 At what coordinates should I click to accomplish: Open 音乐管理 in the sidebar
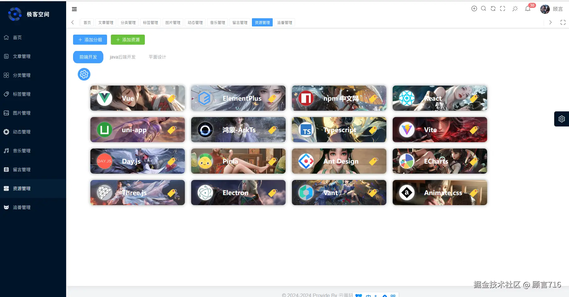click(x=33, y=151)
